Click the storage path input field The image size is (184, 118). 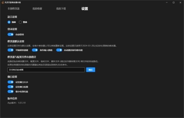click(x=46, y=70)
